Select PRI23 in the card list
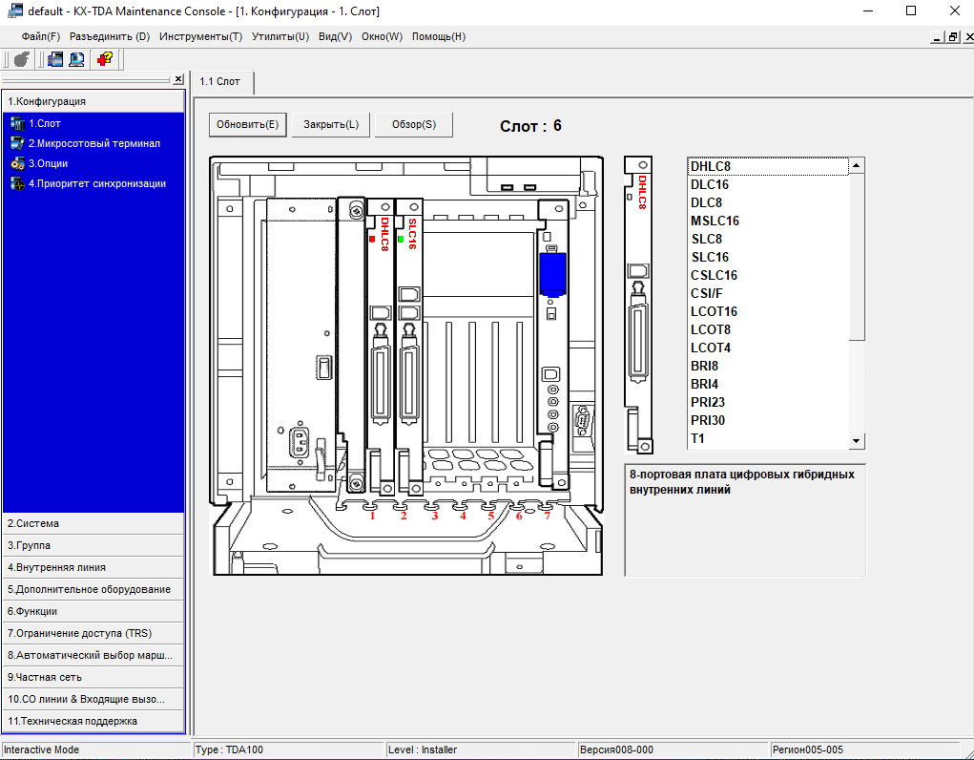Screen dimensions: 974x760 pyautogui.click(x=768, y=402)
